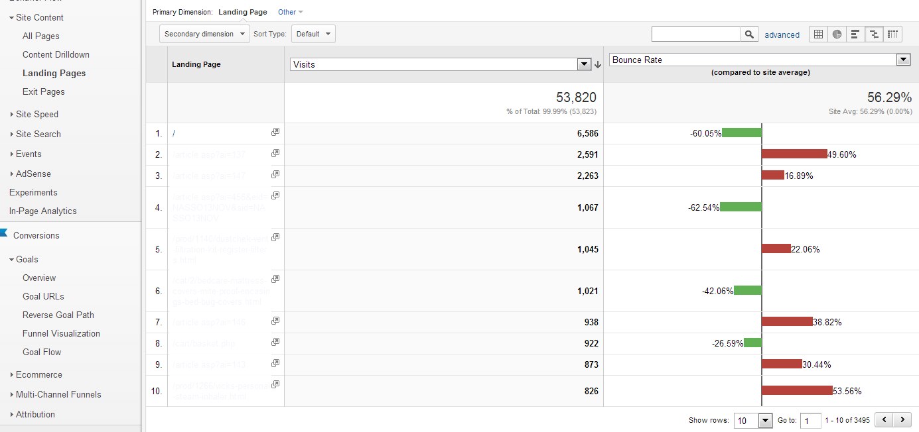Open the Secondary dimension dropdown
This screenshot has width=919, height=432.
pyautogui.click(x=205, y=34)
